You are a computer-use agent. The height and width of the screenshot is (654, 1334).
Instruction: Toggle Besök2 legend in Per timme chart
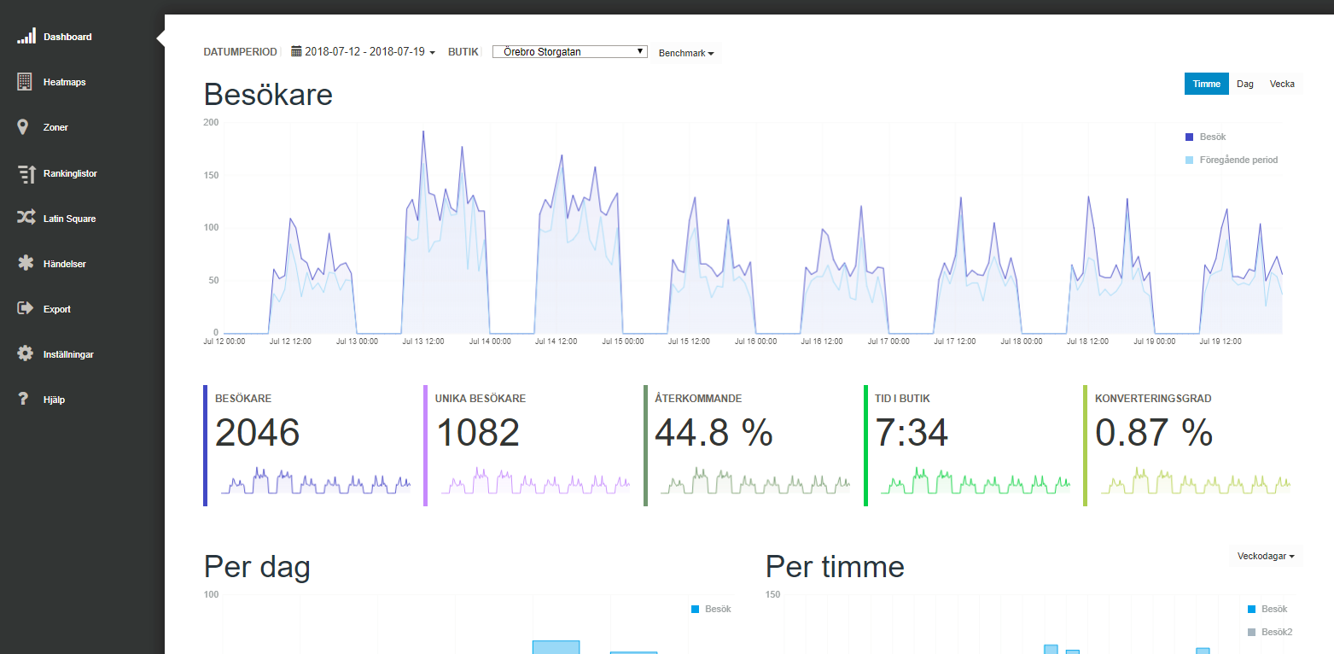(x=1269, y=632)
